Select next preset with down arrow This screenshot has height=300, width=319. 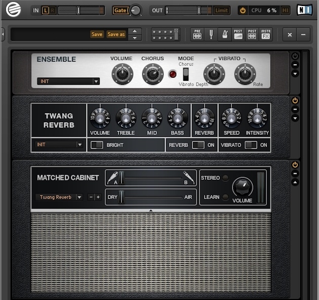[x=135, y=37]
